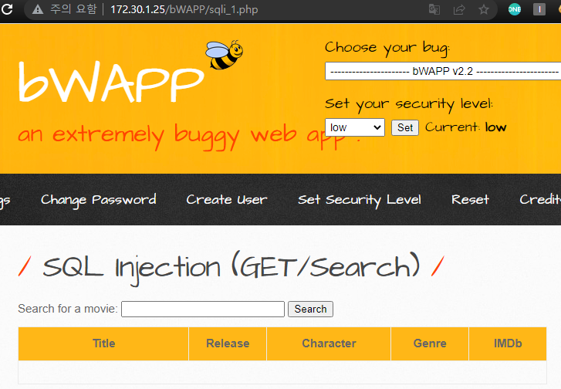Focus the Search for a movie field

(x=203, y=309)
